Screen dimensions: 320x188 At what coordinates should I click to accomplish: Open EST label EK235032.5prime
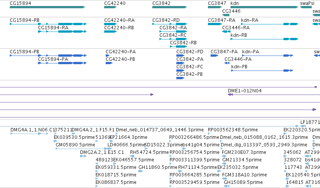tap(238, 167)
